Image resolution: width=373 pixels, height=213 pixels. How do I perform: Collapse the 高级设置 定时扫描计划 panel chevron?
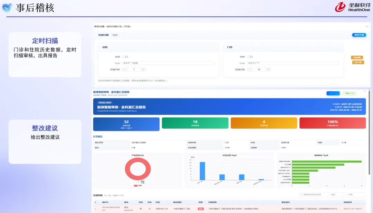(x=367, y=26)
